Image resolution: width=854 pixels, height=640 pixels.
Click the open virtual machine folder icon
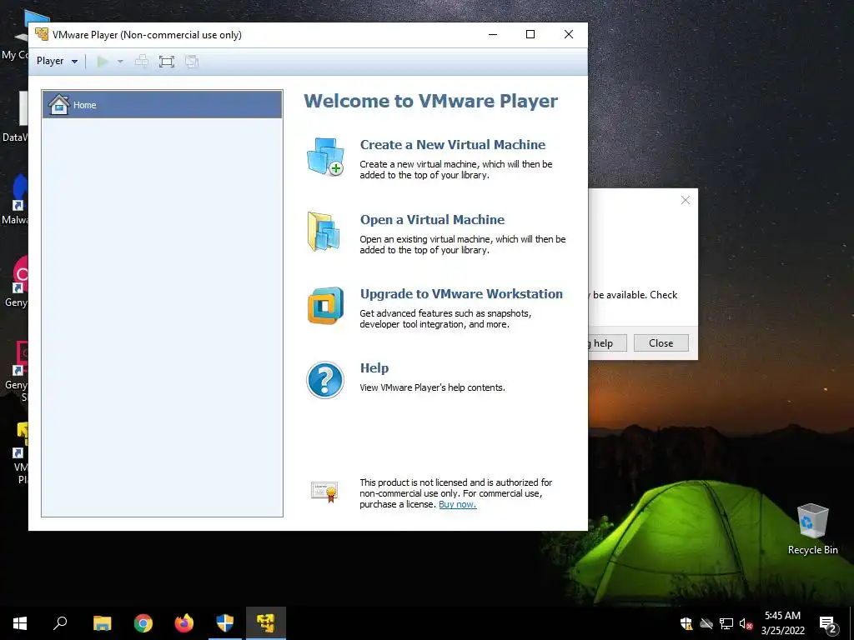click(324, 232)
